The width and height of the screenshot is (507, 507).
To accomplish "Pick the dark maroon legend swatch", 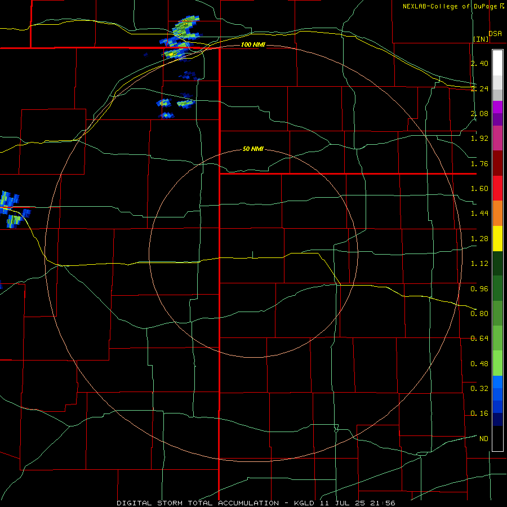I will pyautogui.click(x=497, y=163).
